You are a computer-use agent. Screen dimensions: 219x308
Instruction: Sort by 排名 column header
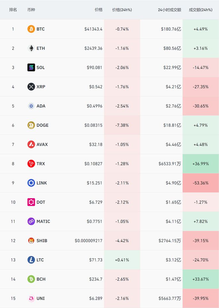coord(13,10)
